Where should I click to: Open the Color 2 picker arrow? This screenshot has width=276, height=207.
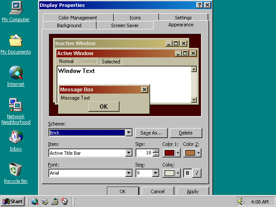tap(198, 153)
